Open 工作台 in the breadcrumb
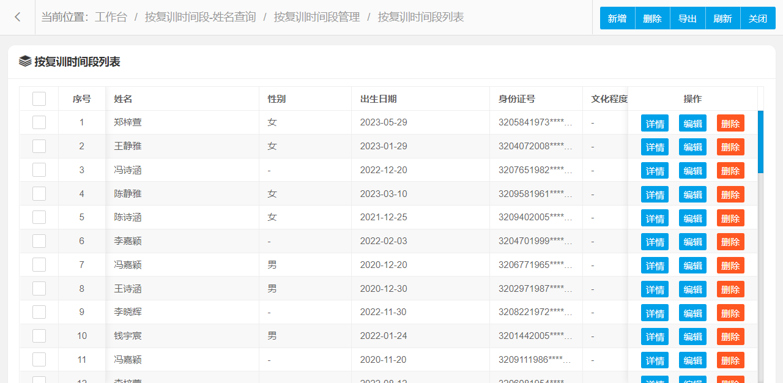Image resolution: width=783 pixels, height=383 pixels. [111, 17]
